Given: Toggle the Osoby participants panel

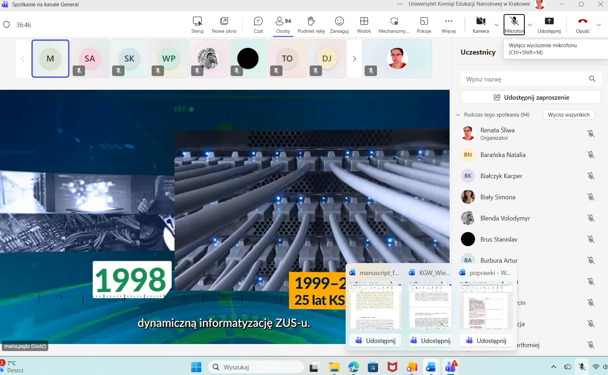Looking at the screenshot, I should [x=283, y=25].
